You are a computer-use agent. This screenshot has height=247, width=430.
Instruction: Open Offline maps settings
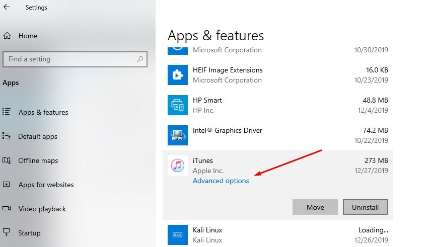[x=38, y=160]
